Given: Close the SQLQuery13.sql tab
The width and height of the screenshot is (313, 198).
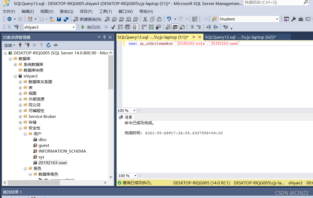Looking at the screenshot, I should point(199,37).
